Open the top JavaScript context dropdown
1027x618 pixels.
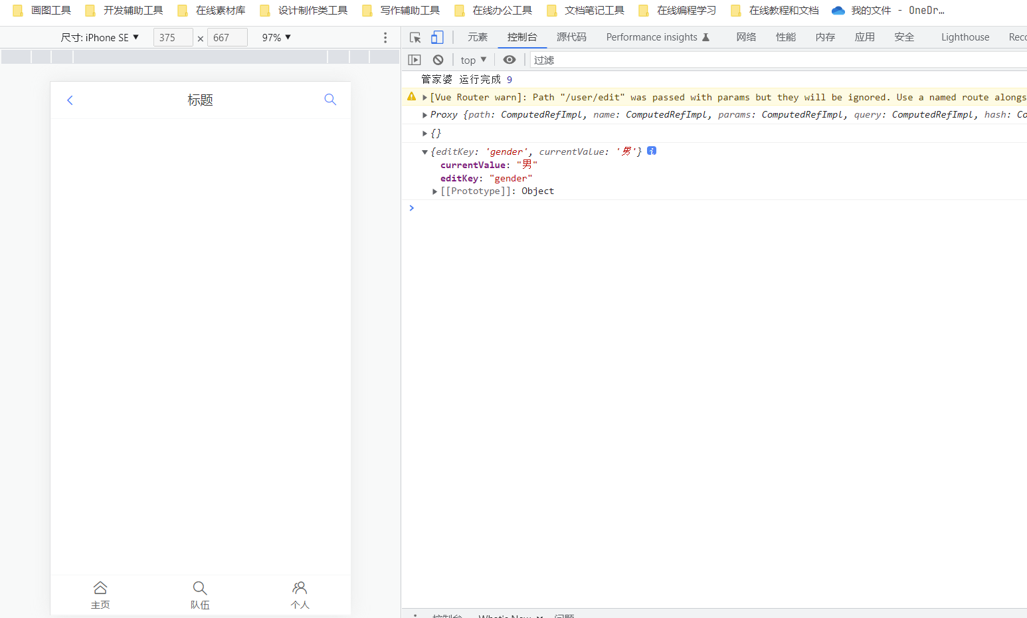coord(474,60)
